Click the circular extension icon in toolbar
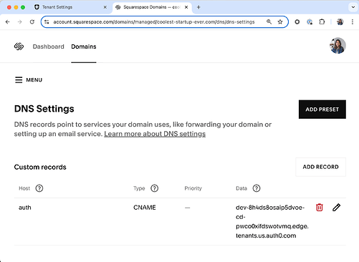359x262 pixels. [x=297, y=22]
